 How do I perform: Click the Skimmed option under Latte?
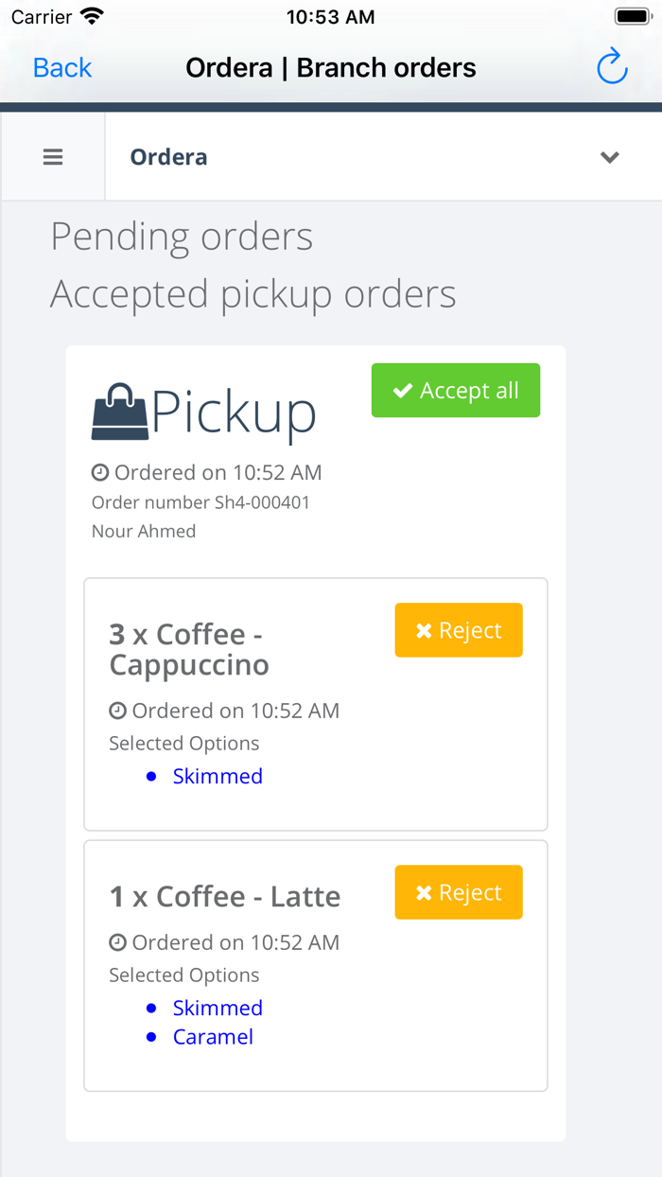(x=218, y=1008)
